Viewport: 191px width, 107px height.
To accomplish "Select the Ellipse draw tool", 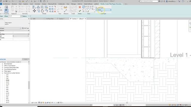I will pos(84,11).
